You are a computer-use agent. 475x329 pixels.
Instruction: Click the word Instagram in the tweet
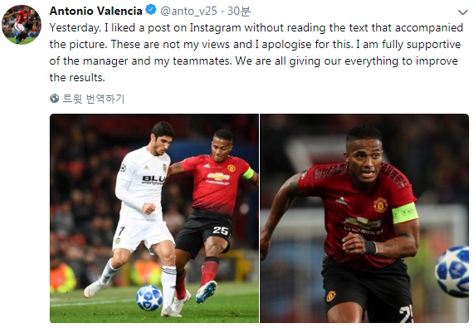[215, 28]
